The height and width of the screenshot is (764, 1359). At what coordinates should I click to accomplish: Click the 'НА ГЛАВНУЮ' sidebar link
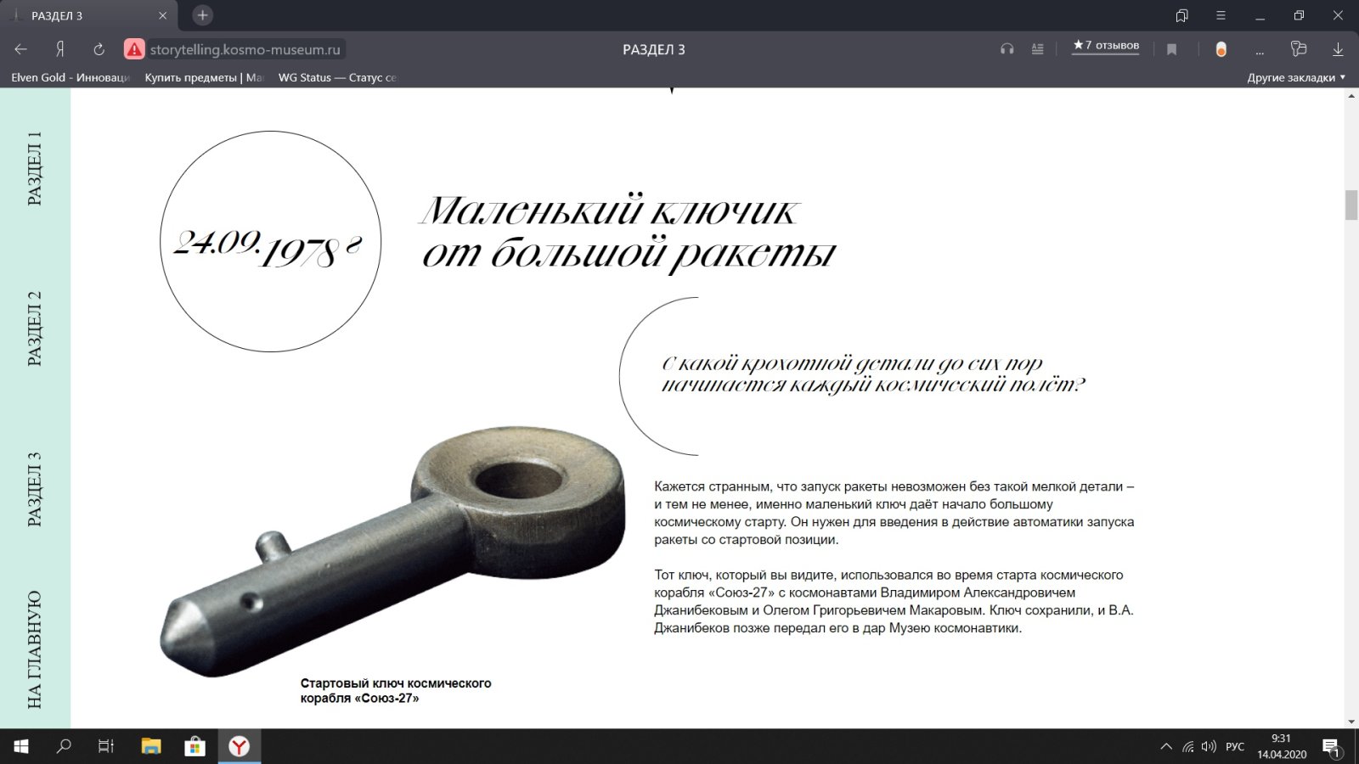click(34, 649)
